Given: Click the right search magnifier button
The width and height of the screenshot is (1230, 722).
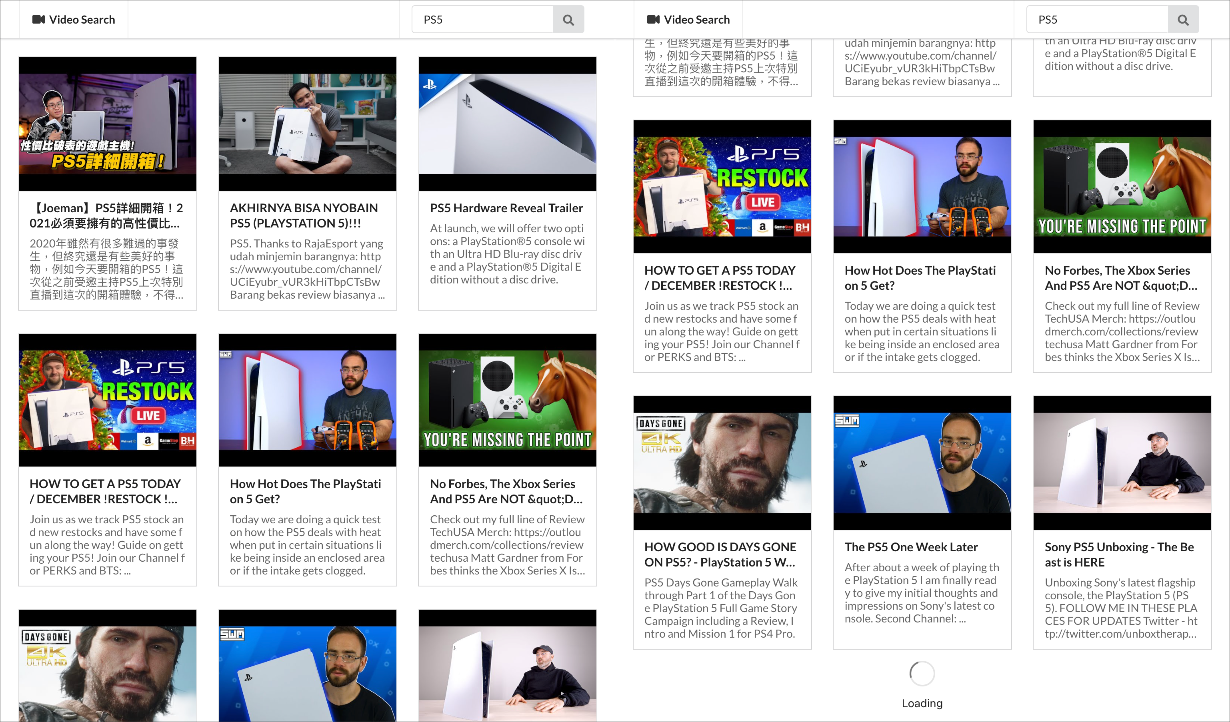Looking at the screenshot, I should click(1183, 20).
